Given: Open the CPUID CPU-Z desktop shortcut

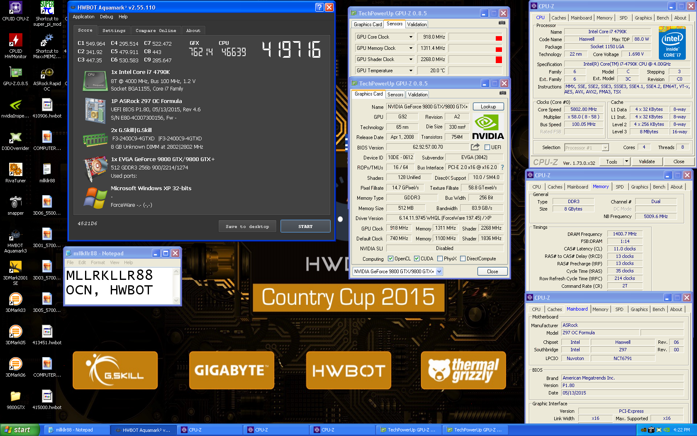Looking at the screenshot, I should [x=15, y=11].
